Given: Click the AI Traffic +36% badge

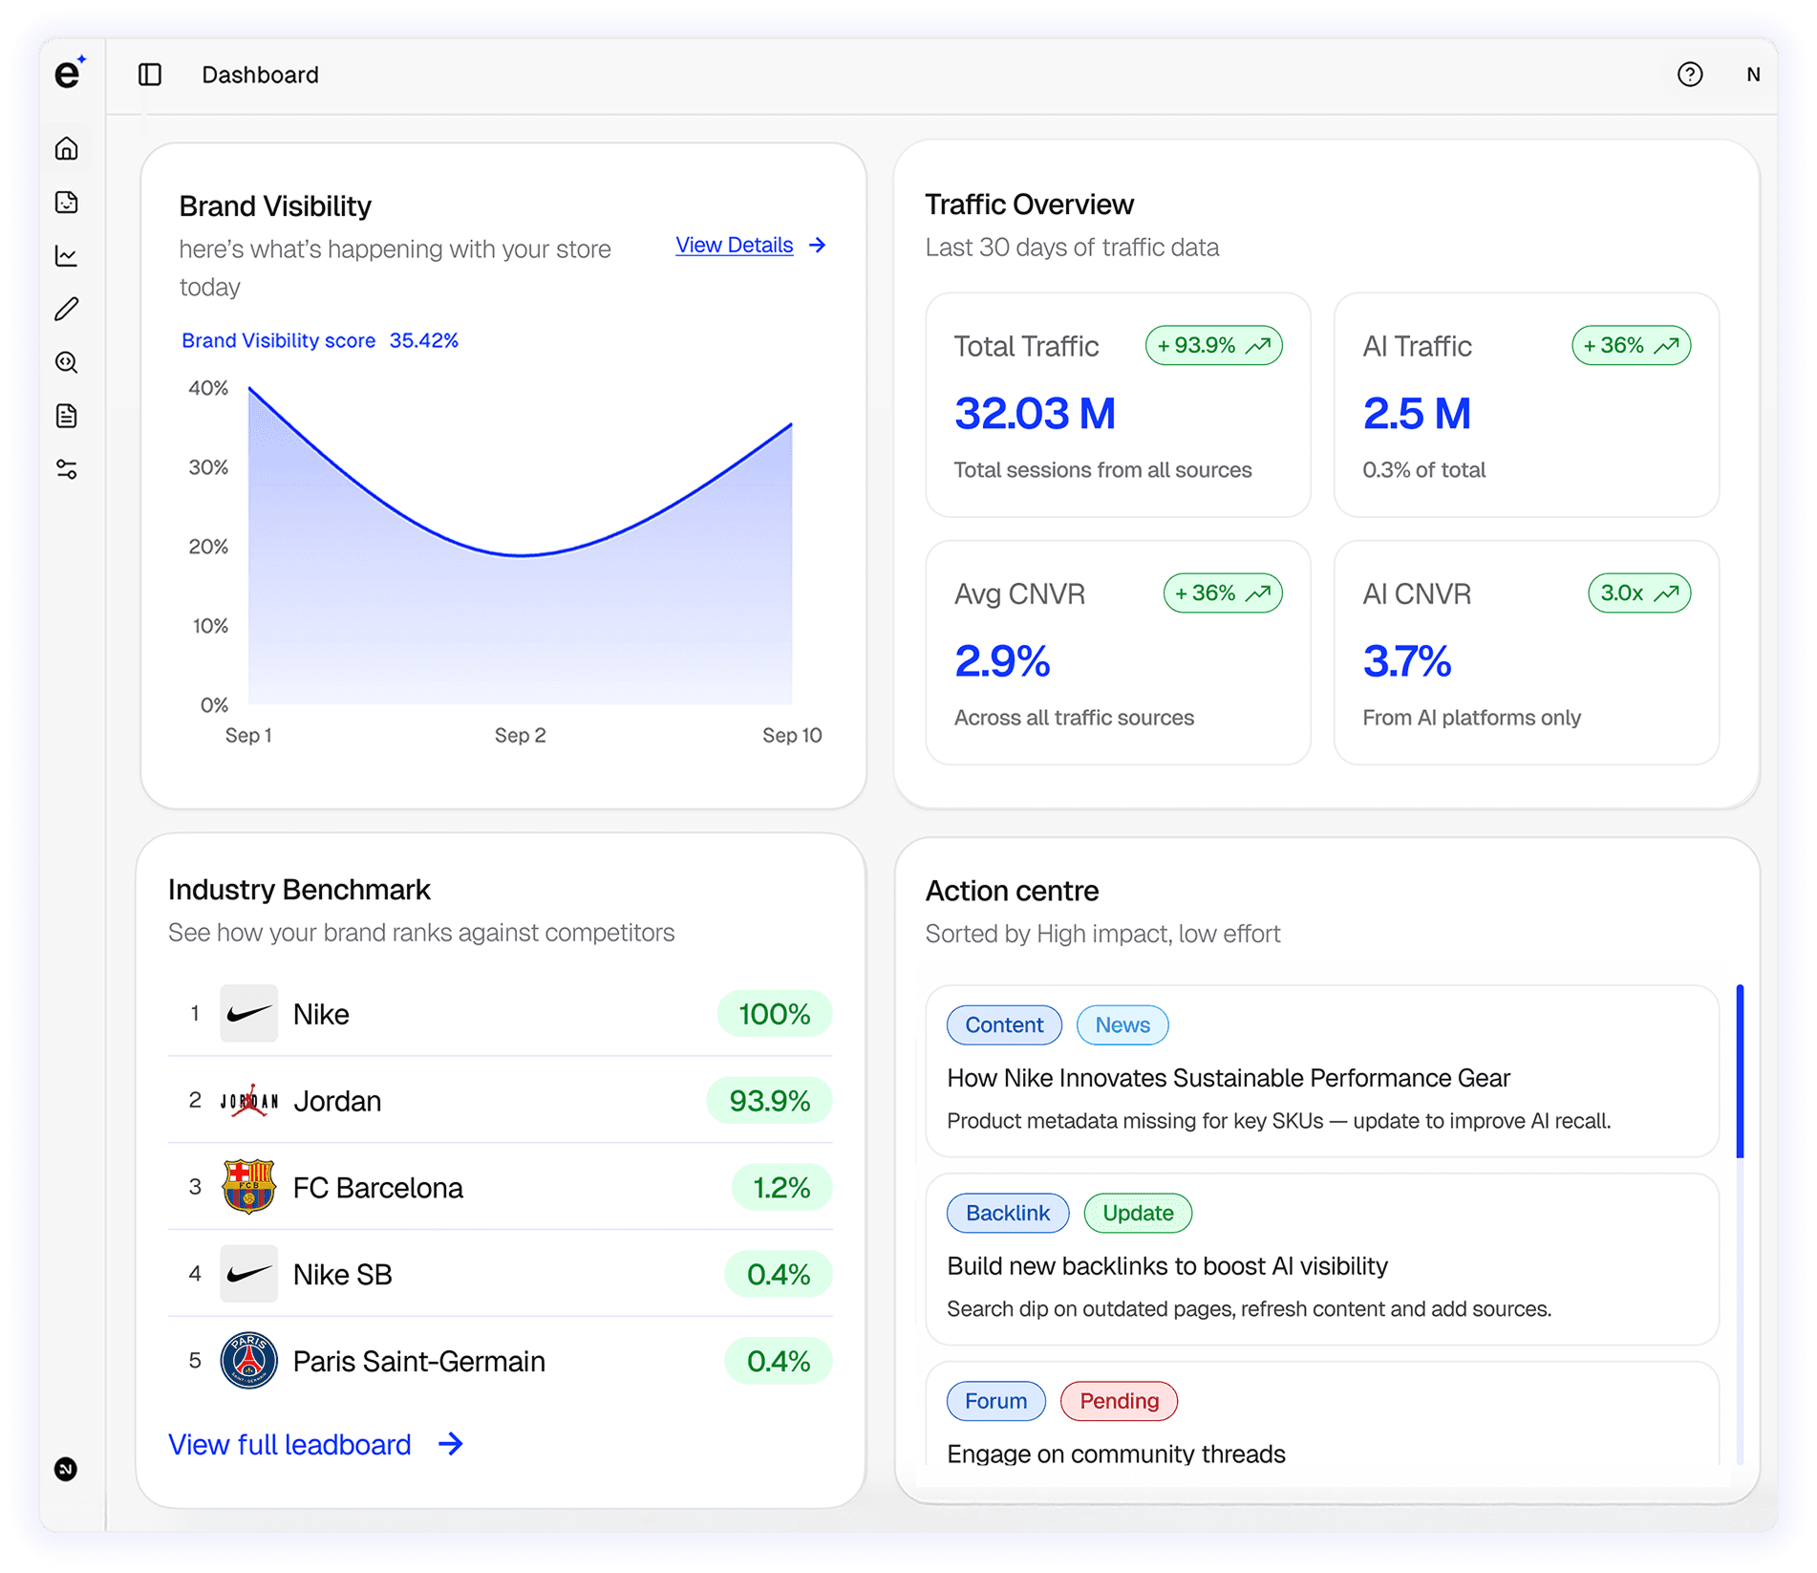Looking at the screenshot, I should (1631, 345).
